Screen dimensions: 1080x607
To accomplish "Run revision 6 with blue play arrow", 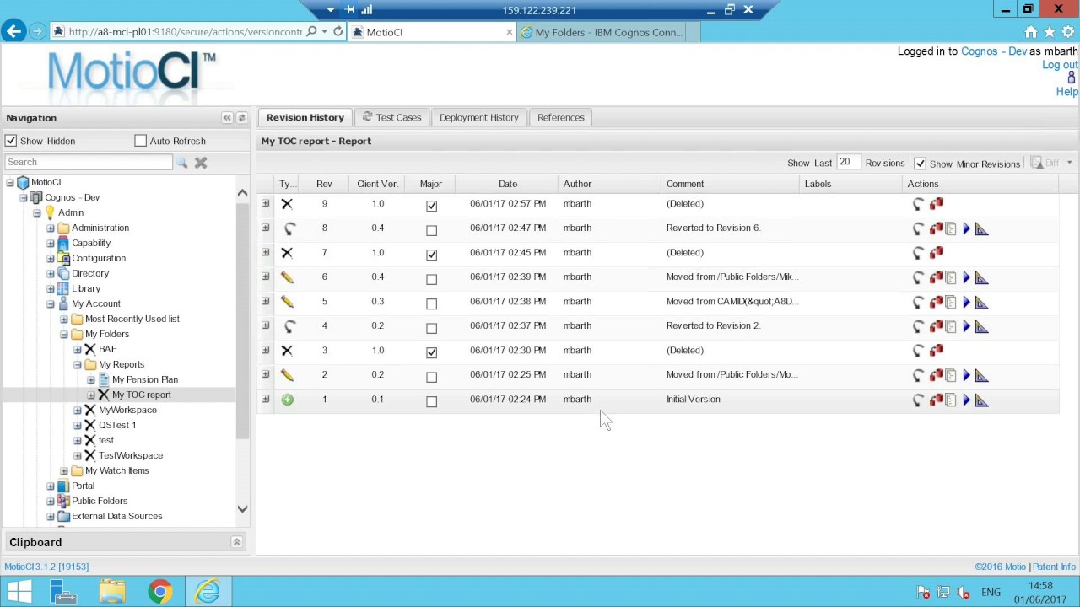I will (967, 277).
